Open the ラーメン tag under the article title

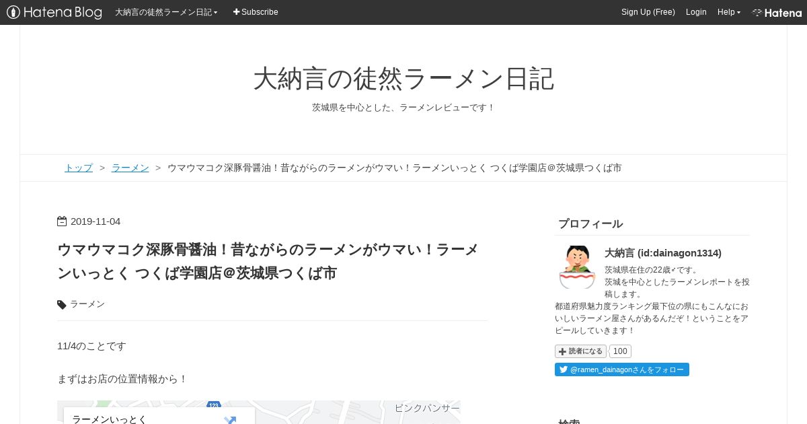(x=87, y=304)
